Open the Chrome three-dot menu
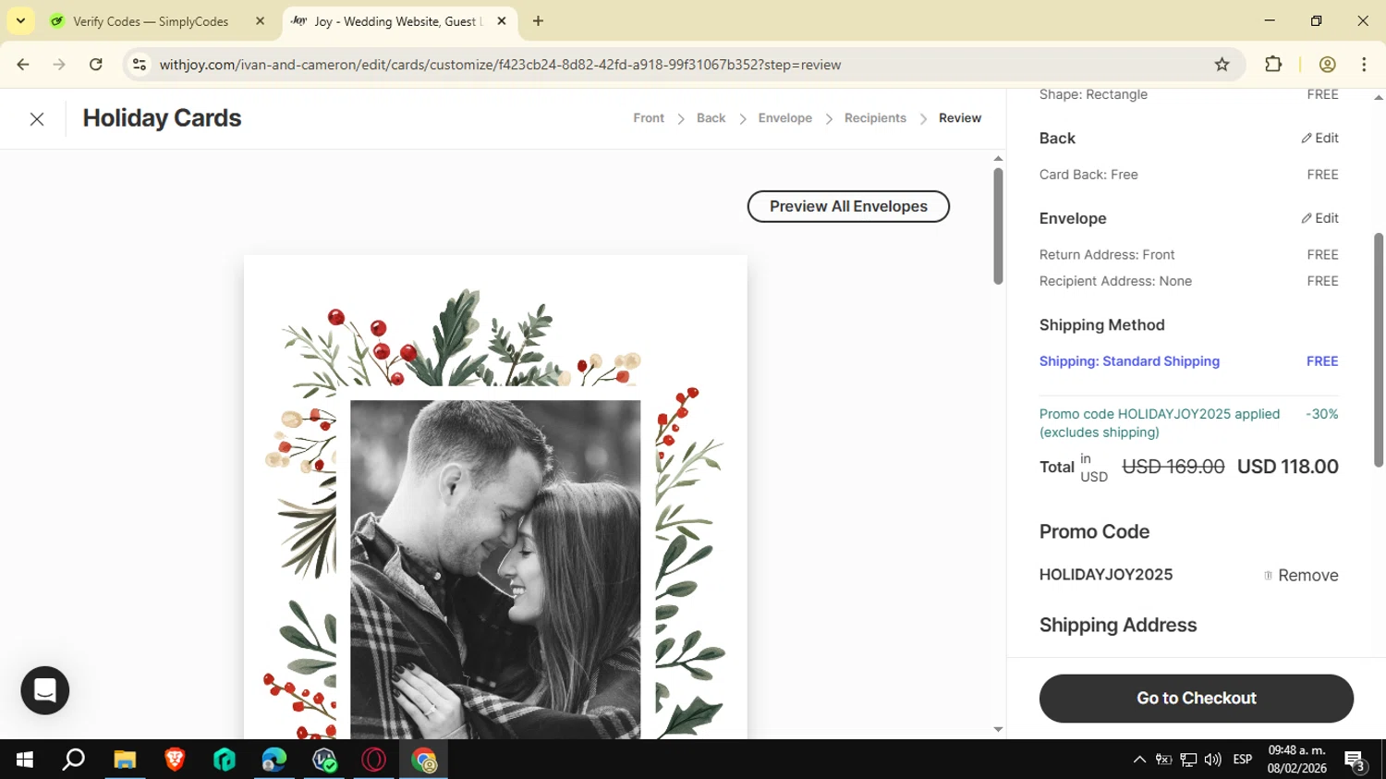 pos(1364,65)
